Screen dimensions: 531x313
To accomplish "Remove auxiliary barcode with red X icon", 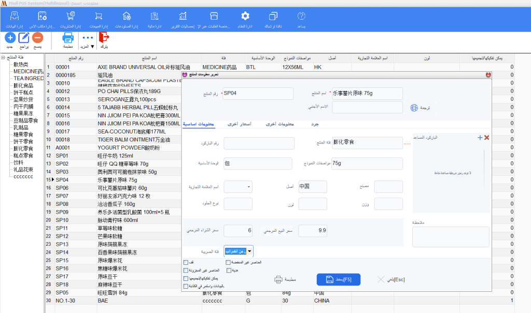I will pos(486,138).
